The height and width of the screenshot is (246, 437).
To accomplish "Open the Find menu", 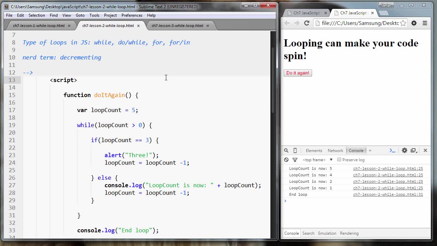I will click(54, 15).
